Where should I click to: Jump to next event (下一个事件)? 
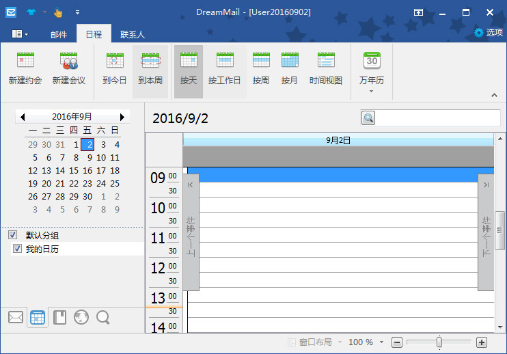(486, 232)
